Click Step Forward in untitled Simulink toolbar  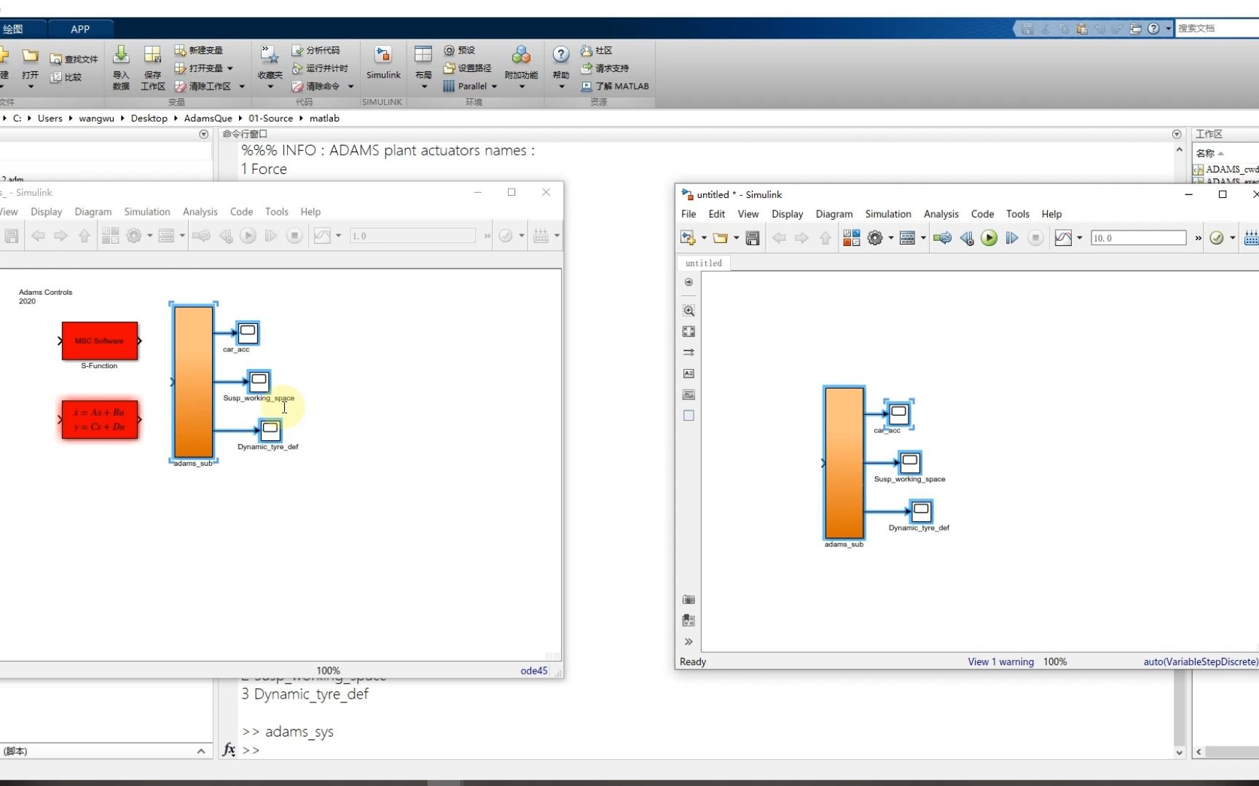1012,238
